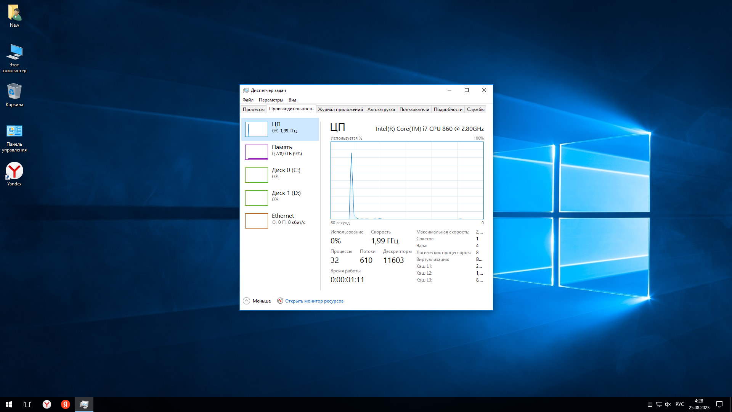Open the Windows Start button
This screenshot has height=412, width=732.
[x=9, y=404]
